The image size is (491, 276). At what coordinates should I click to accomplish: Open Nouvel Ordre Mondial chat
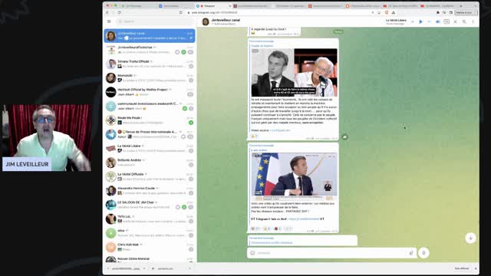[x=150, y=259]
